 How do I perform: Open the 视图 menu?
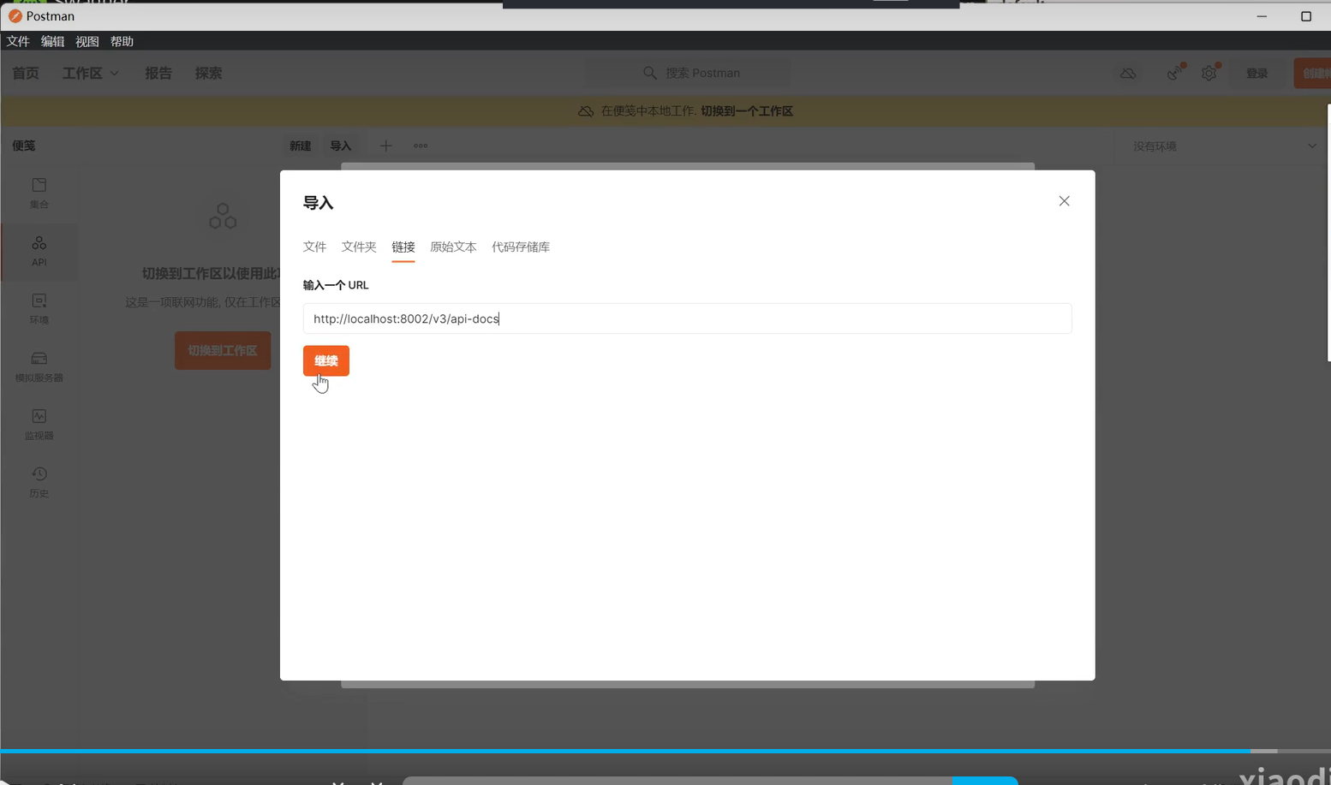87,41
